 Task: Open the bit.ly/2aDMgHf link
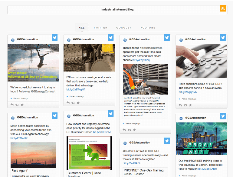tap(75, 89)
